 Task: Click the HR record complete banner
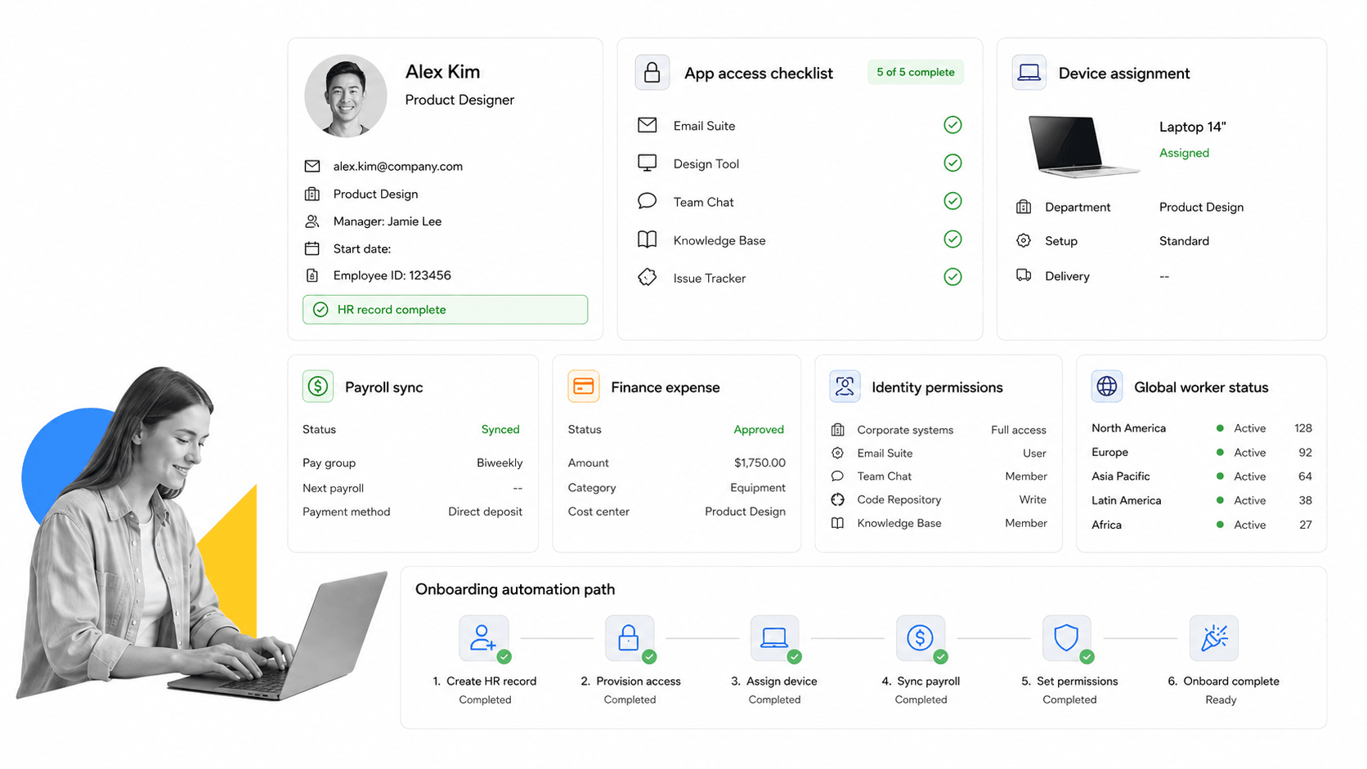click(445, 310)
